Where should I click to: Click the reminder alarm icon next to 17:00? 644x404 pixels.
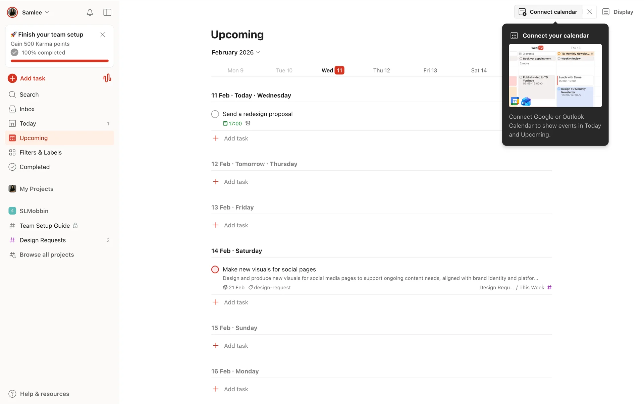pos(248,123)
